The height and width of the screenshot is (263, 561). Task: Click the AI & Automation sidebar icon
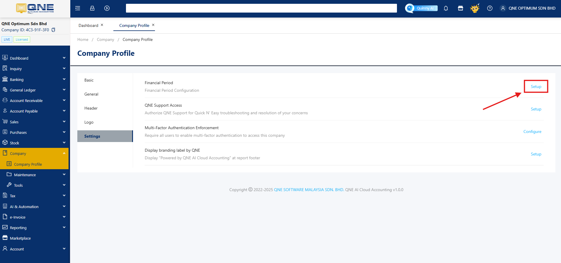tap(5, 206)
